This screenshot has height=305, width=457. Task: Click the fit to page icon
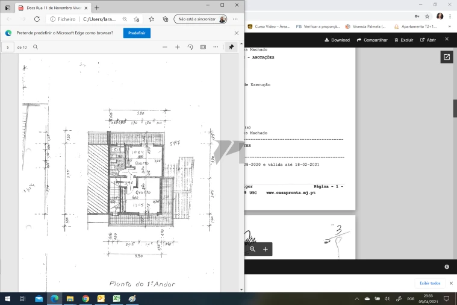tap(203, 47)
